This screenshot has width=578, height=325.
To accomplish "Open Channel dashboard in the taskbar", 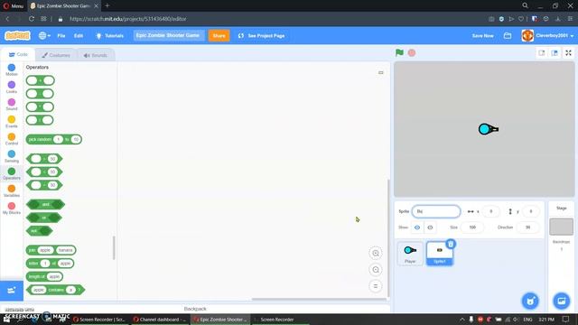I will point(159,320).
